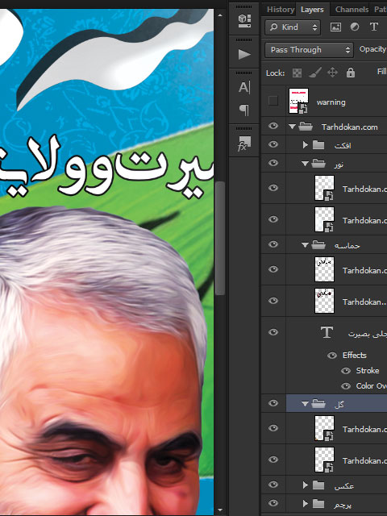Select second smart object thumbnail under نور

coord(324,219)
